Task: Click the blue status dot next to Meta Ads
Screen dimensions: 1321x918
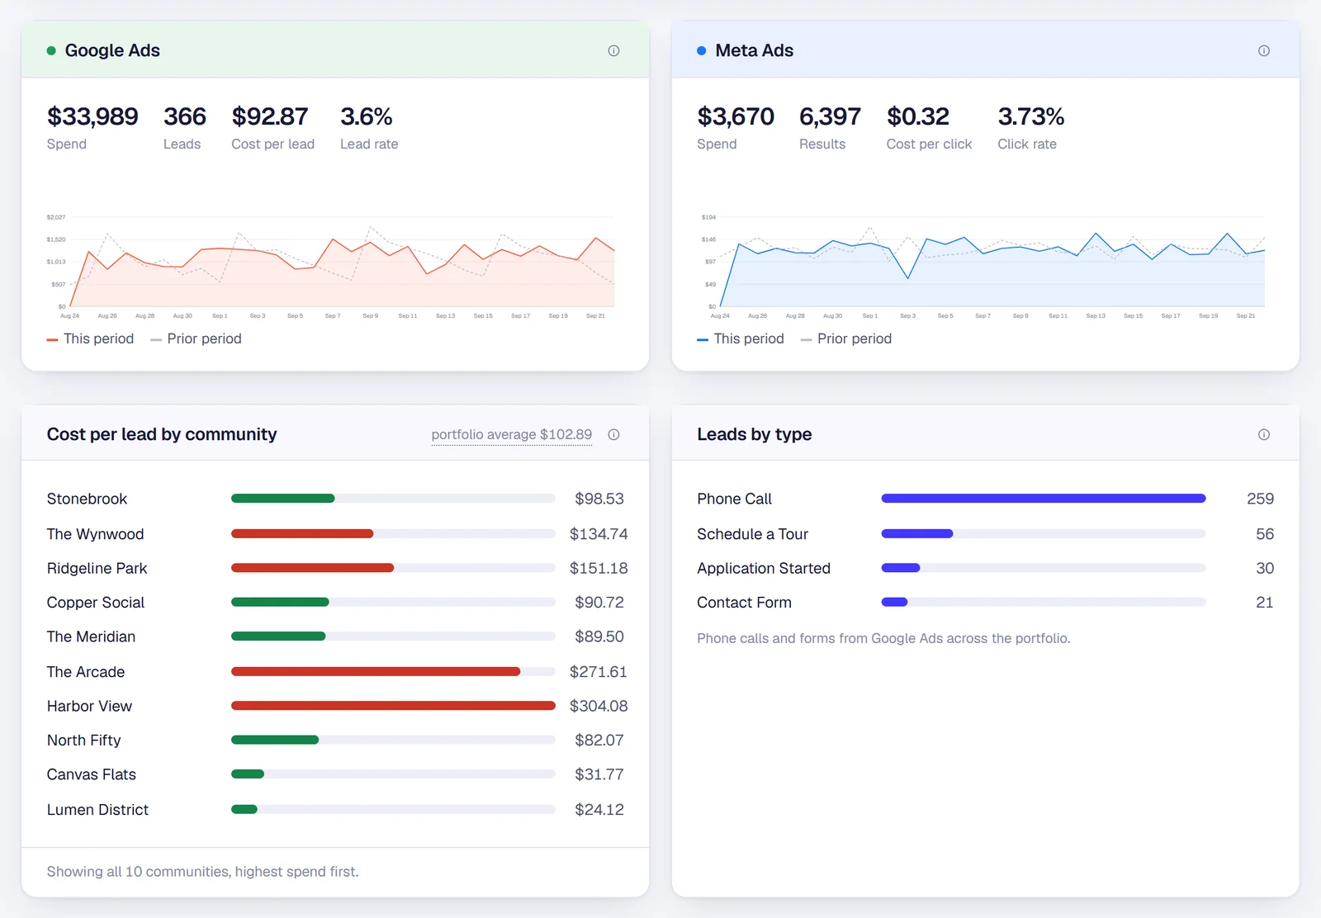Action: click(x=701, y=50)
